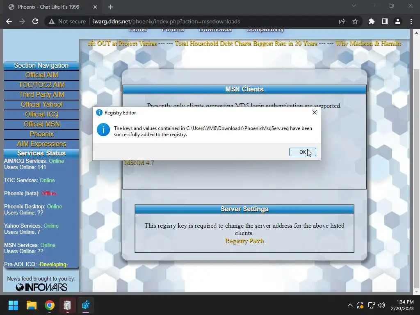Show hidden icons in the system tray
This screenshot has height=315, width=420.
tap(350, 305)
